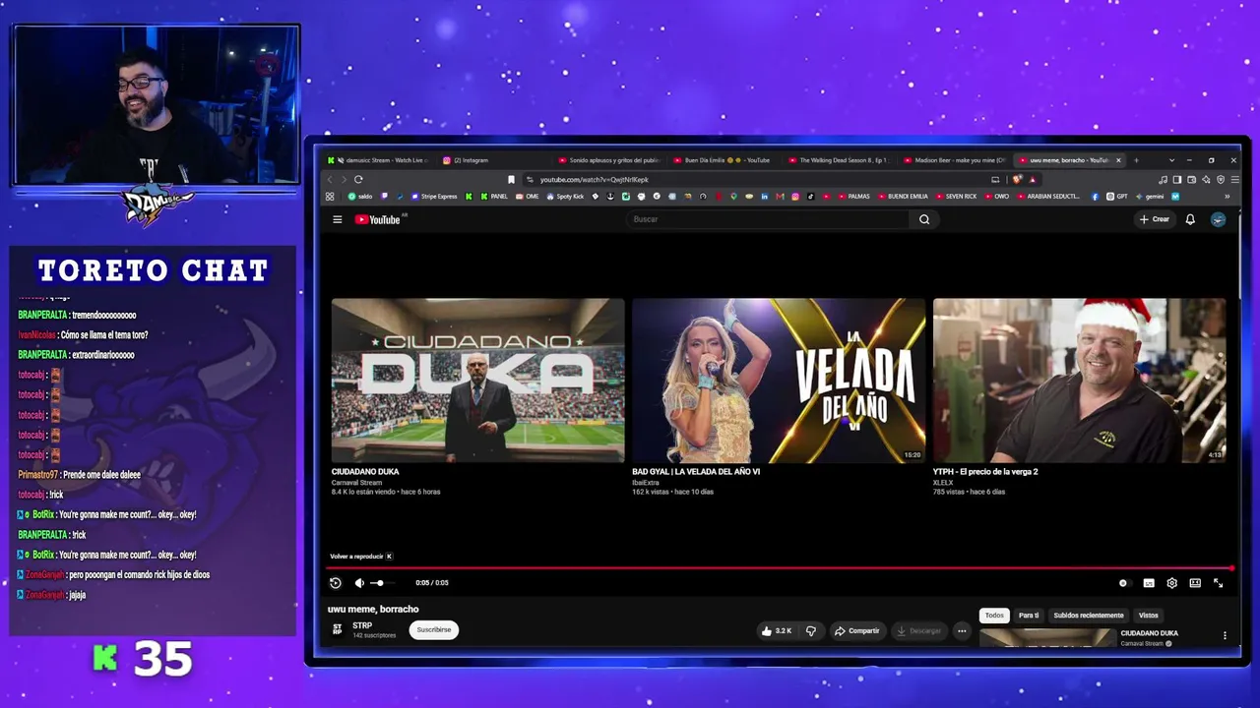Select the Para ti filter chip

tap(1029, 616)
